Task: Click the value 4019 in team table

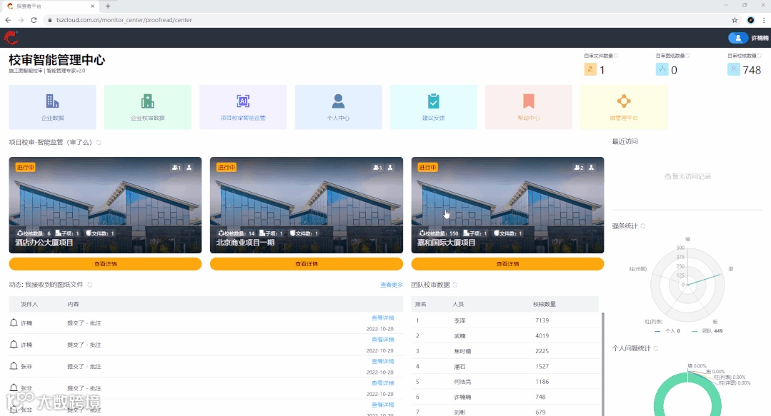Action: coord(542,335)
